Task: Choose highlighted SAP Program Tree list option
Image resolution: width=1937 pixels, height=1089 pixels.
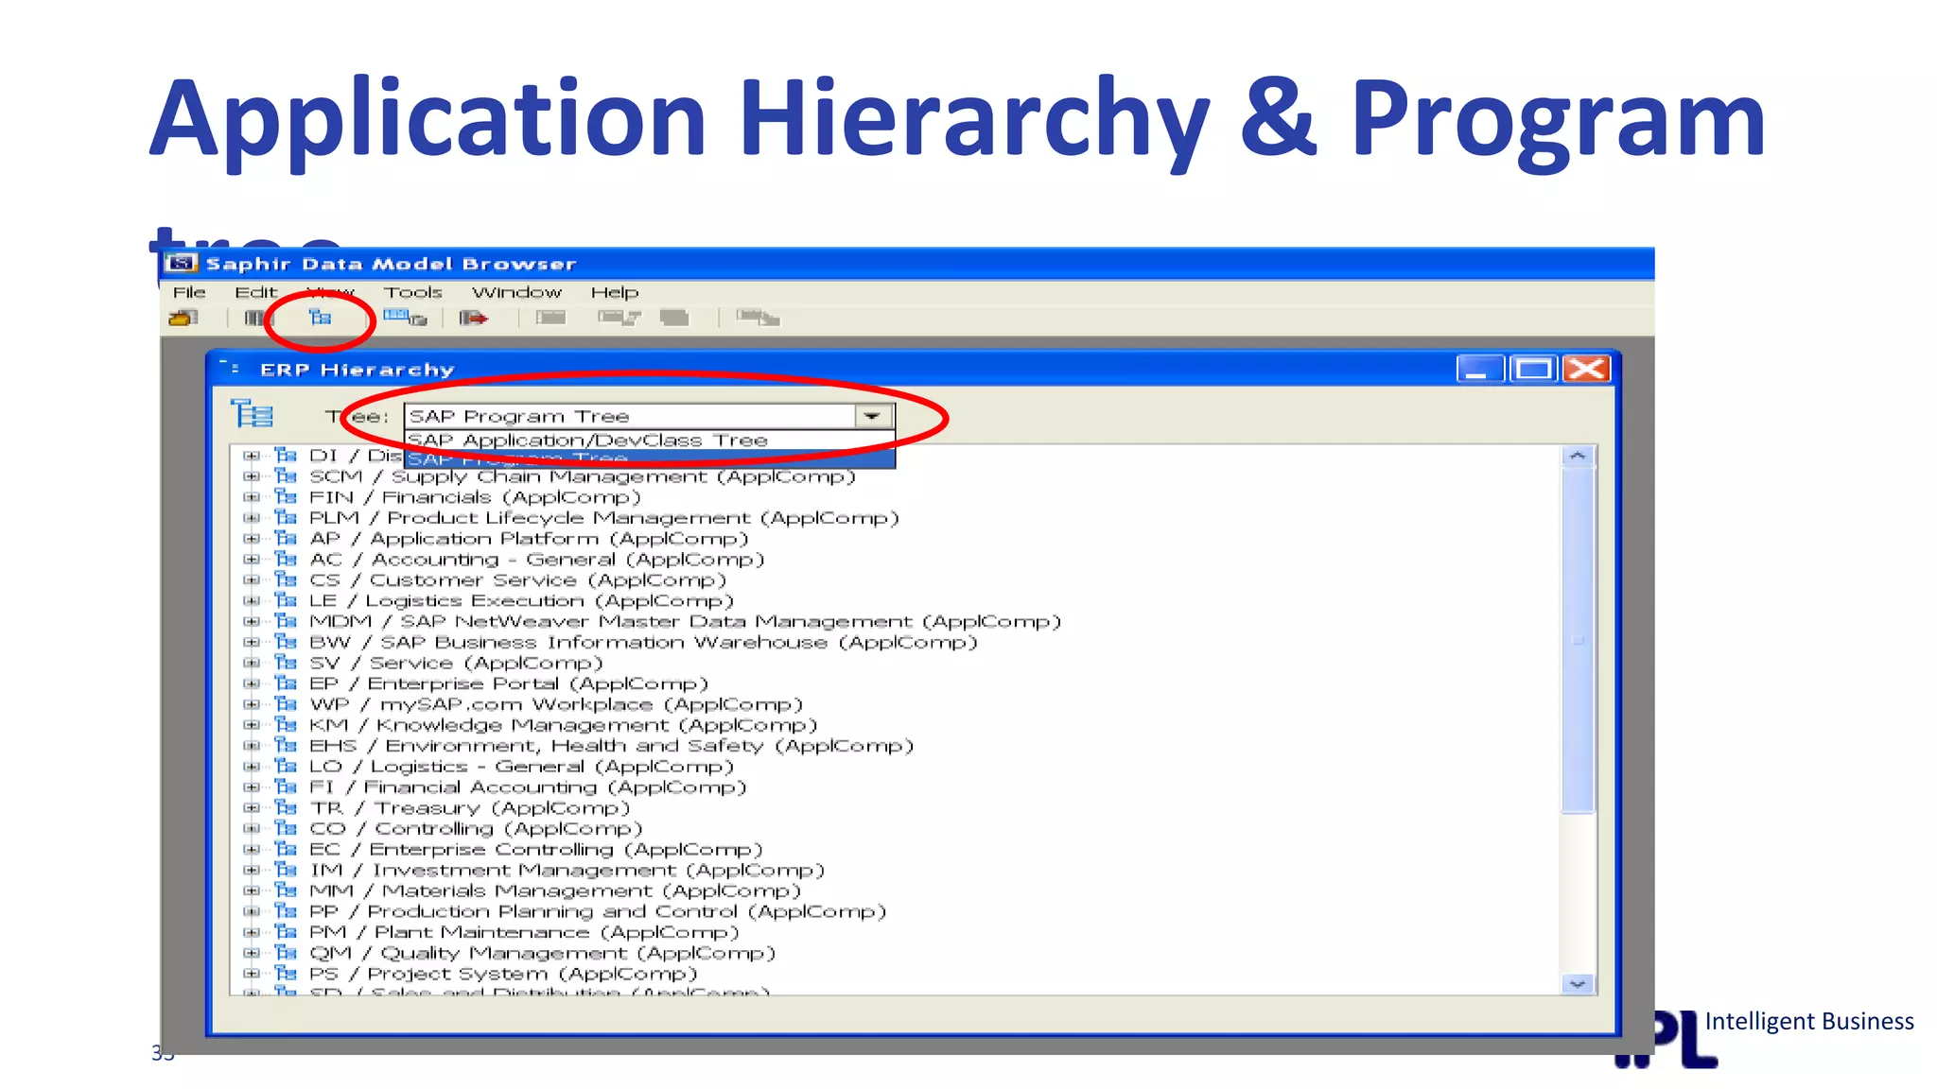Action: [650, 459]
